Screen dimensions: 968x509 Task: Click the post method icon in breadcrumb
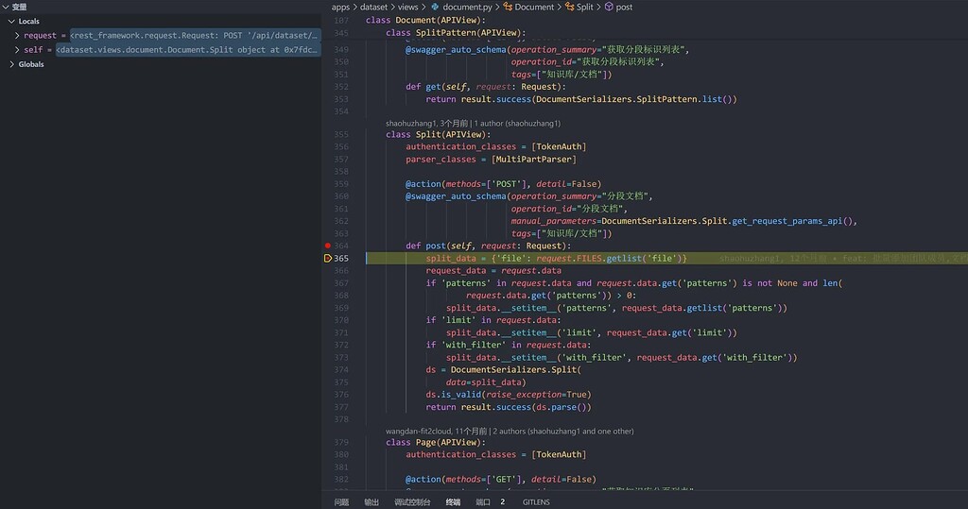[x=608, y=7]
